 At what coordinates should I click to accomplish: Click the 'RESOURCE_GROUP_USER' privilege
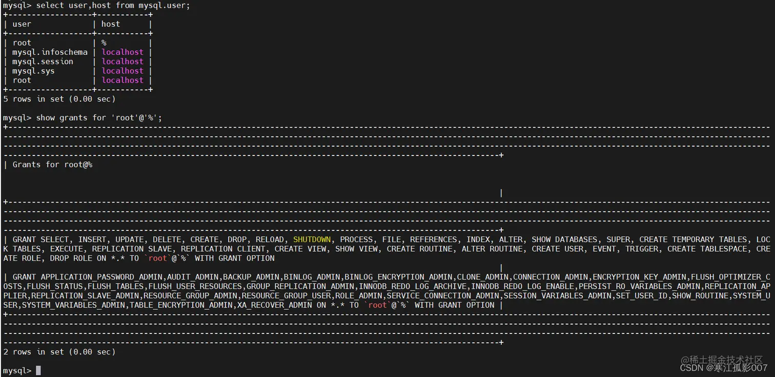pos(287,296)
